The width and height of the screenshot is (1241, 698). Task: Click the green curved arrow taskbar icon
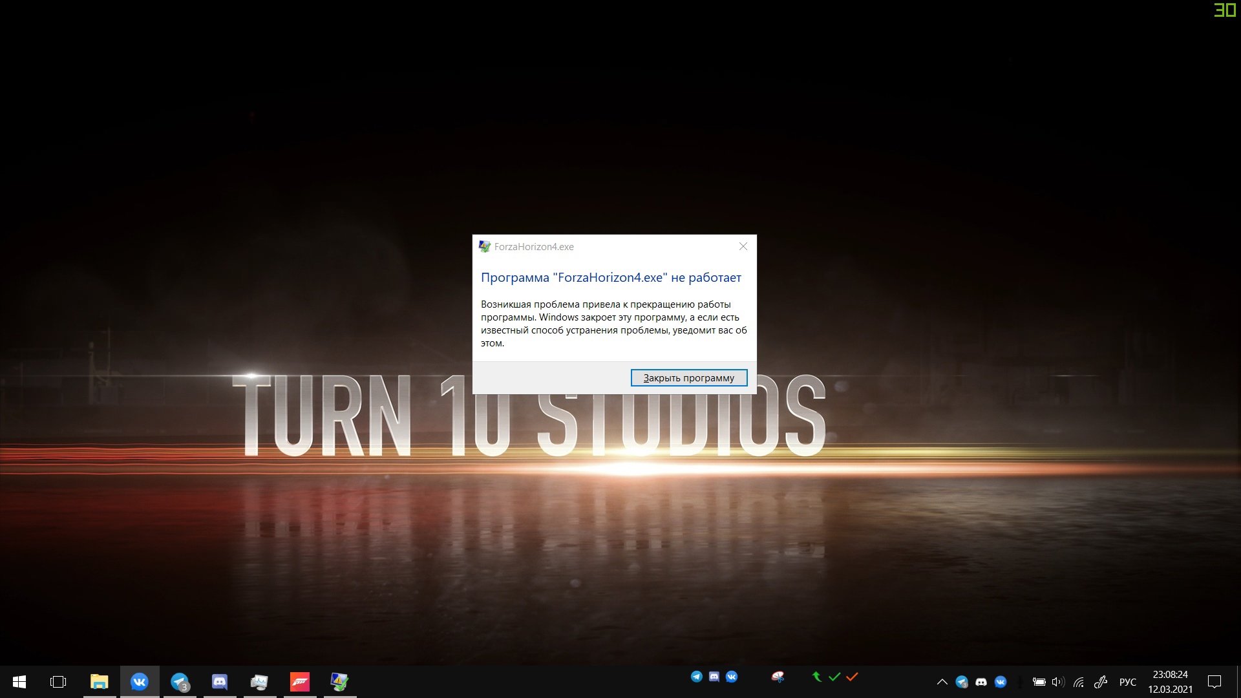coord(817,677)
